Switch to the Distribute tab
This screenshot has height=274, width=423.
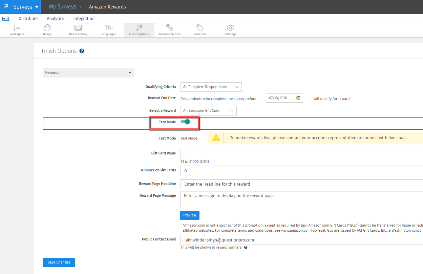tap(28, 19)
